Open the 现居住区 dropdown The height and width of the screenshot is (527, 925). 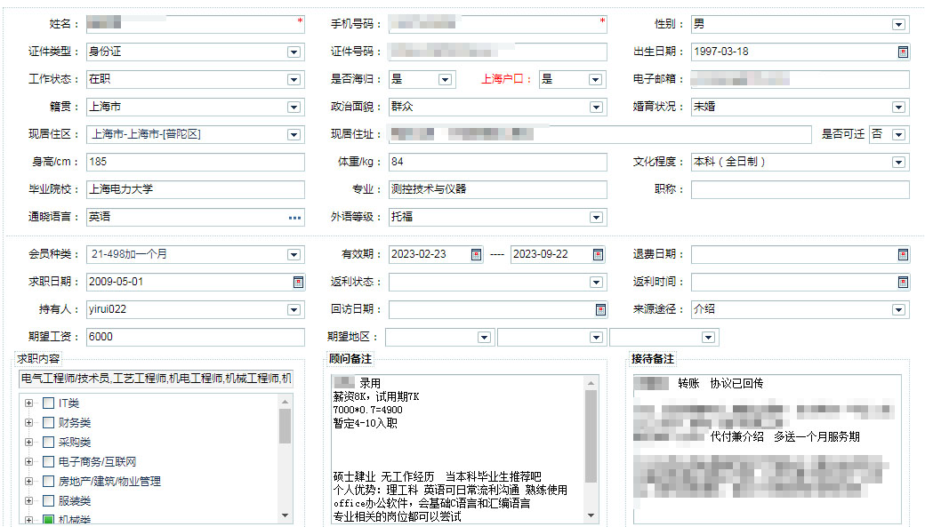coord(294,135)
